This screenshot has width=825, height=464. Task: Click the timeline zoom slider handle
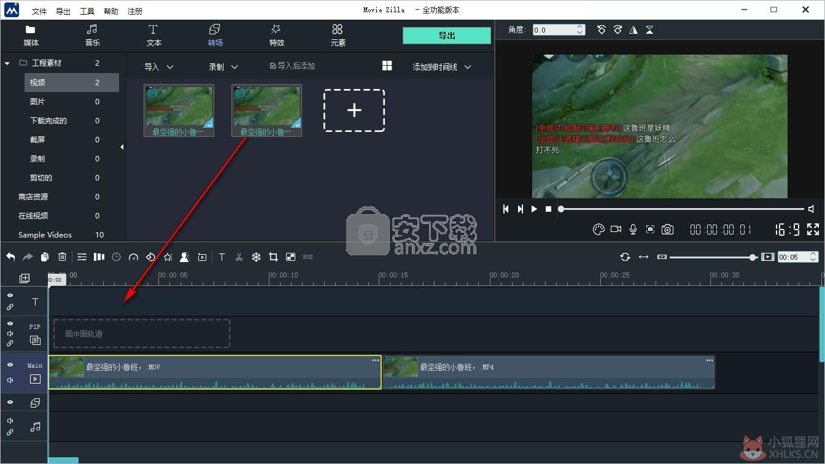point(753,257)
